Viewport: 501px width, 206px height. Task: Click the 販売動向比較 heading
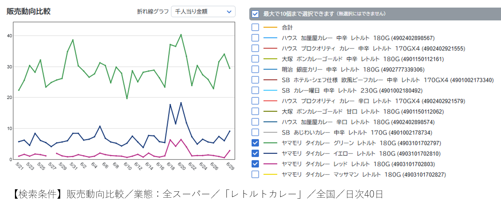click(28, 12)
